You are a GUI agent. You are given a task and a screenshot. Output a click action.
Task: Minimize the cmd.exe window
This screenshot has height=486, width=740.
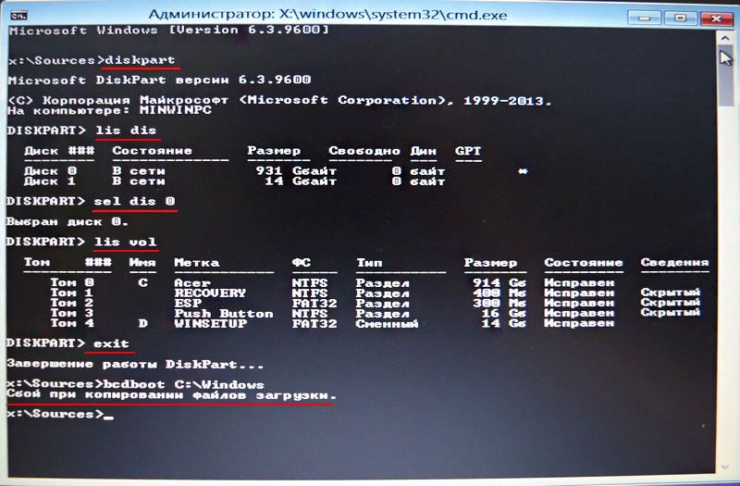click(x=644, y=18)
